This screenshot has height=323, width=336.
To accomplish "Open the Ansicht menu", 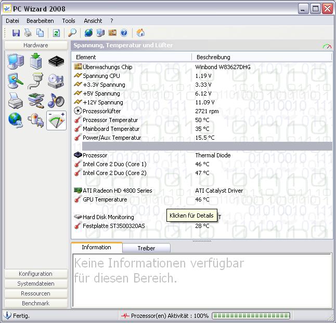I will (x=93, y=21).
